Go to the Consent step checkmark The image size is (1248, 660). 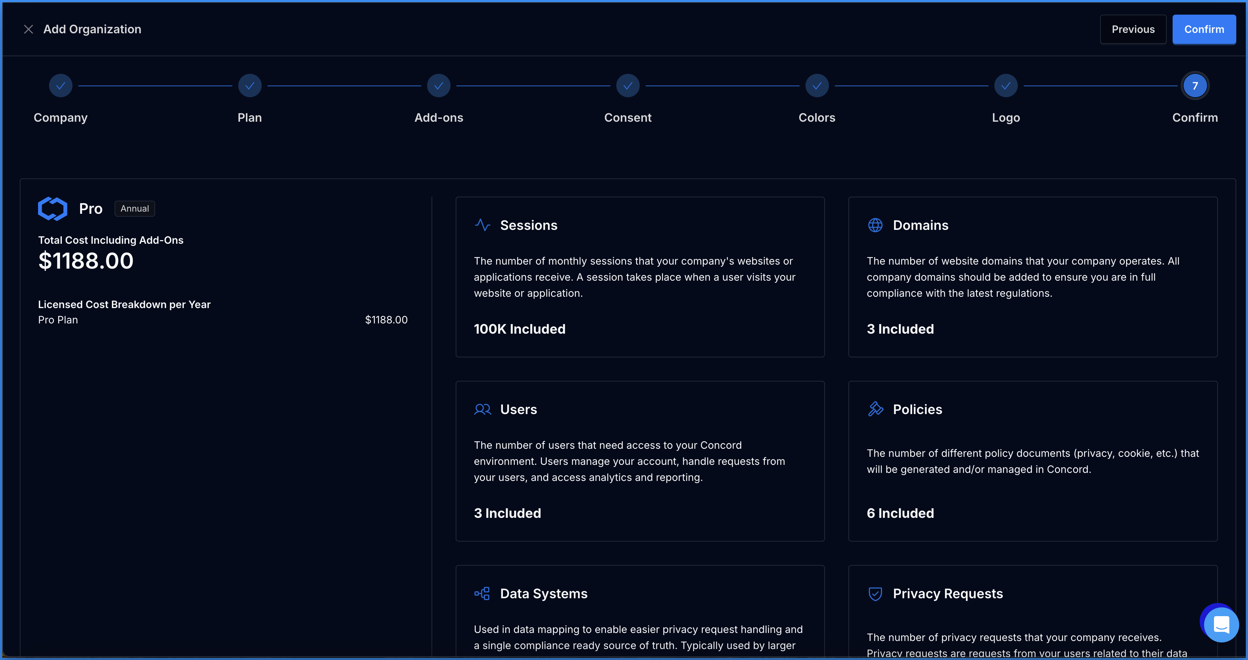628,86
